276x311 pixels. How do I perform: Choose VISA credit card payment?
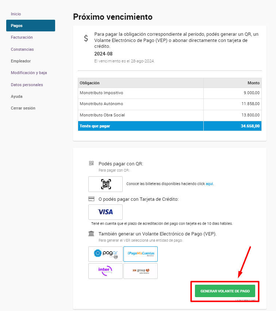tap(106, 212)
